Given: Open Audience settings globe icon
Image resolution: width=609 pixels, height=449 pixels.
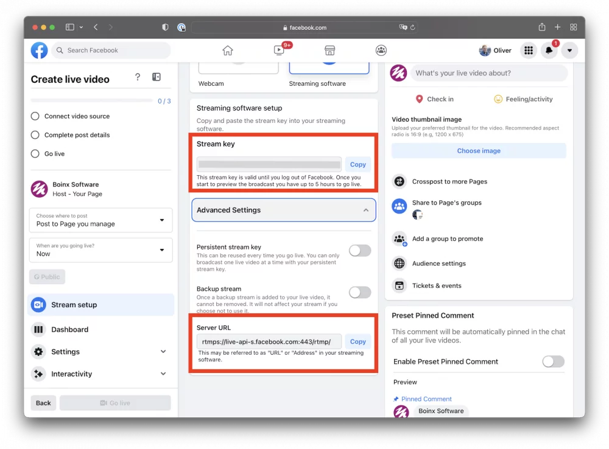Looking at the screenshot, I should (400, 263).
